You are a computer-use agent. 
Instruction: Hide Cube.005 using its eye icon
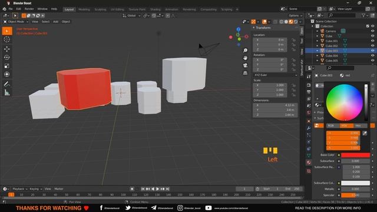tap(372, 61)
